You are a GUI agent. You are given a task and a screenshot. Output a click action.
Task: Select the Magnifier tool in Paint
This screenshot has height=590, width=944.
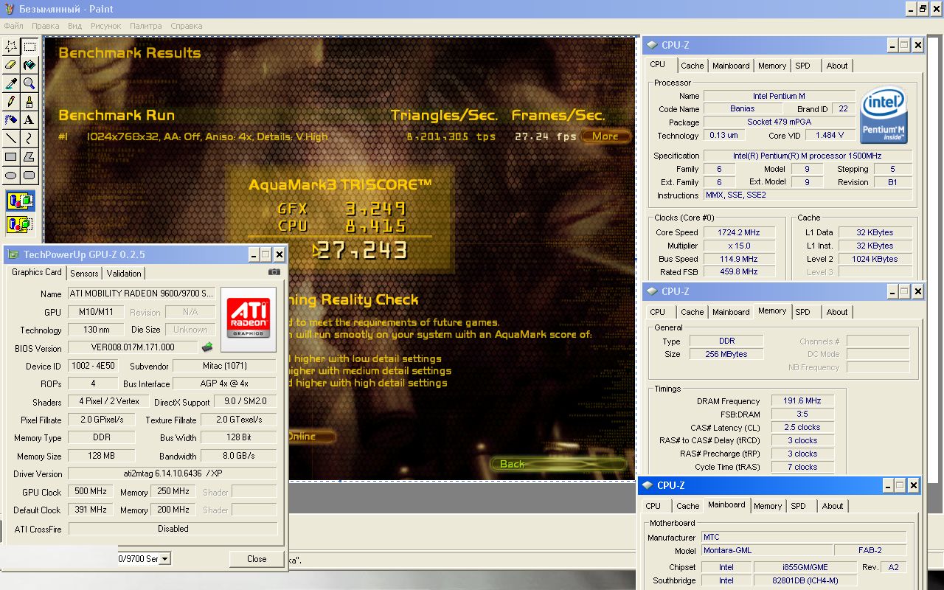pyautogui.click(x=29, y=83)
